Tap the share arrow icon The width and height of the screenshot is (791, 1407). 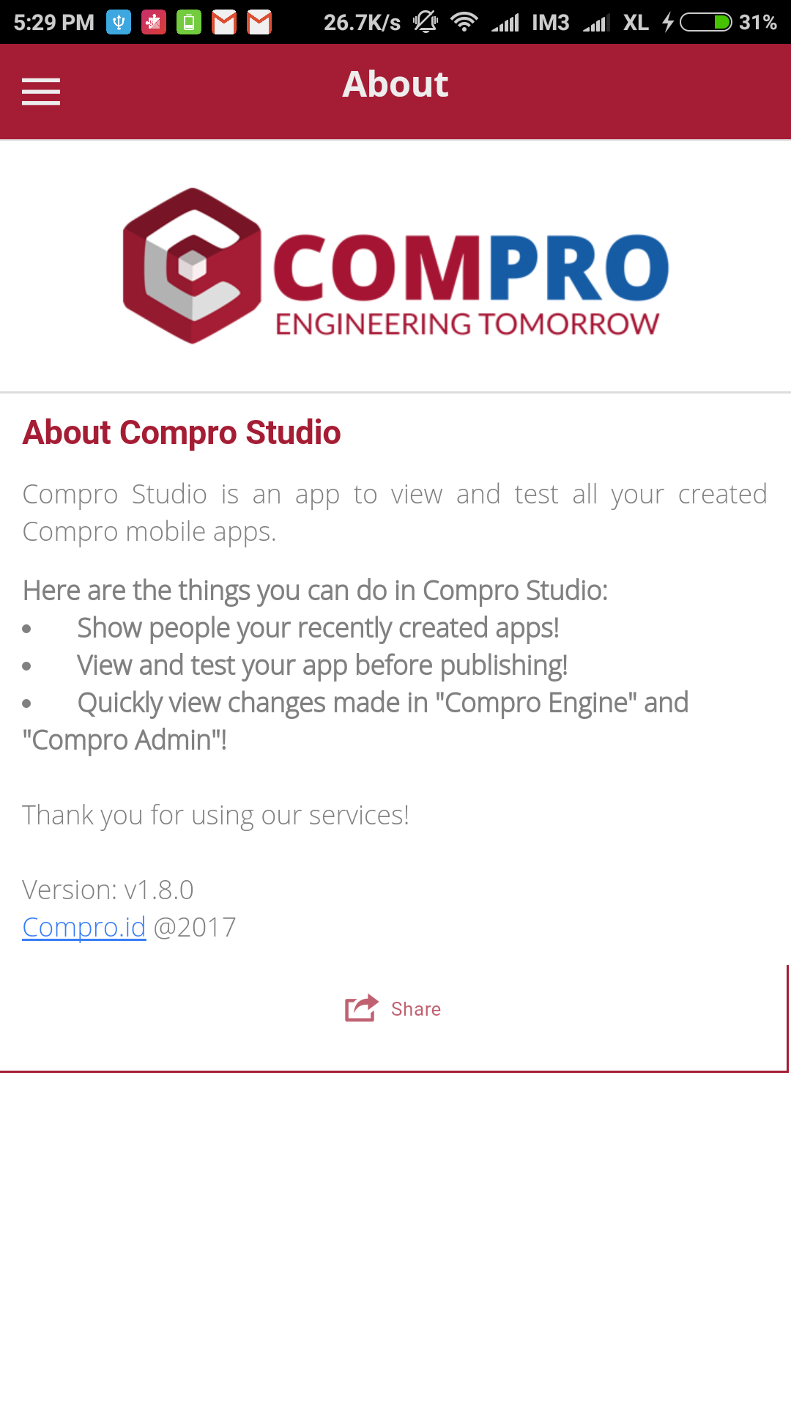click(x=362, y=1008)
